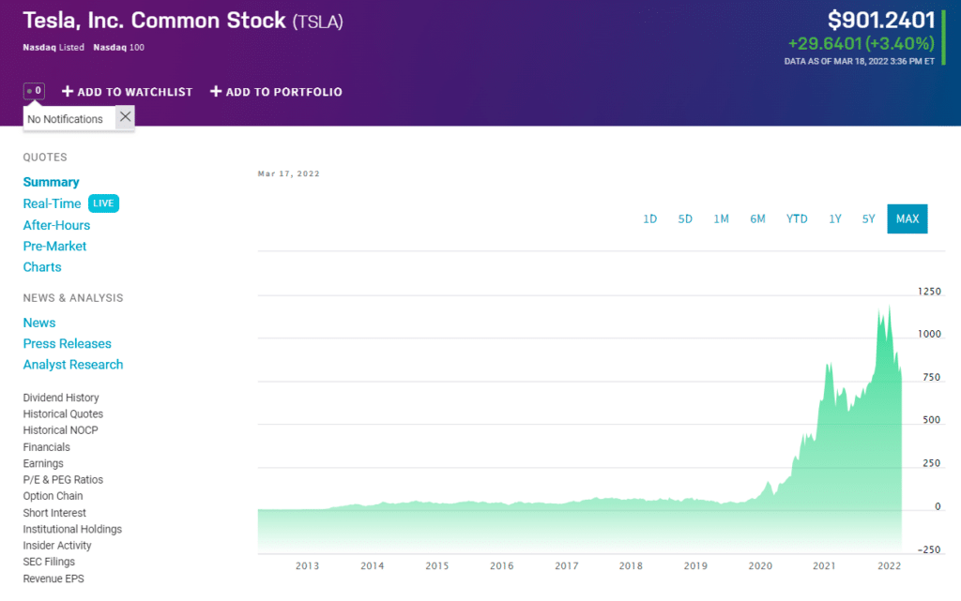Image resolution: width=961 pixels, height=601 pixels.
Task: Click the Mar 17, 2022 chart date
Action: pos(289,173)
